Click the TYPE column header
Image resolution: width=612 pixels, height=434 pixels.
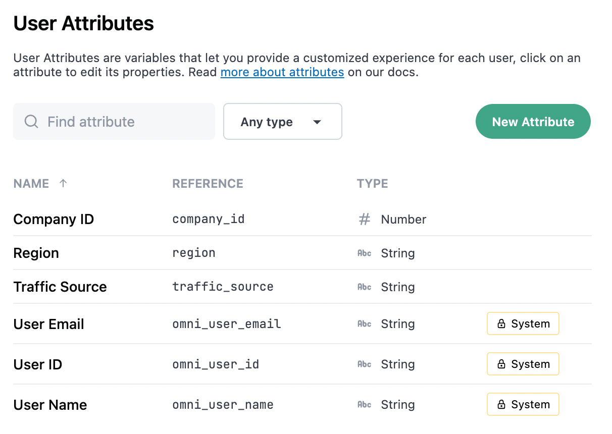[x=372, y=183]
